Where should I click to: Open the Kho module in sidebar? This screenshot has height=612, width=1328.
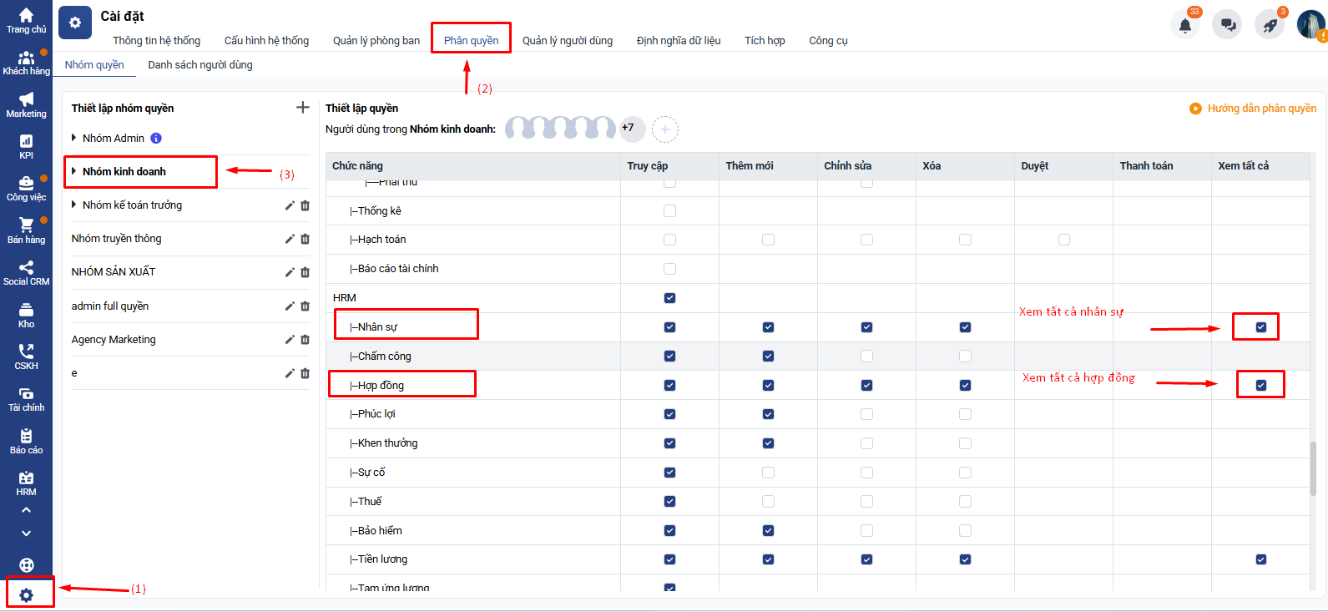click(26, 316)
